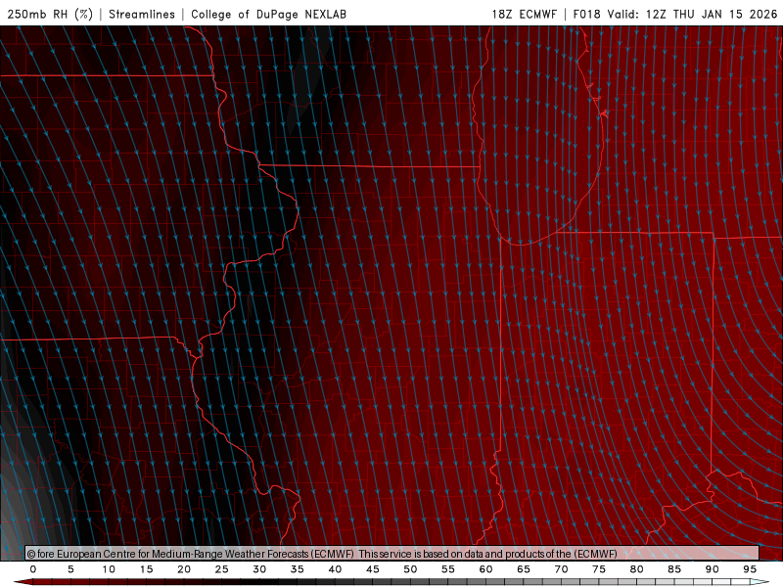Click the color scale label "35"
This screenshot has width=783, height=587.
pos(298,569)
